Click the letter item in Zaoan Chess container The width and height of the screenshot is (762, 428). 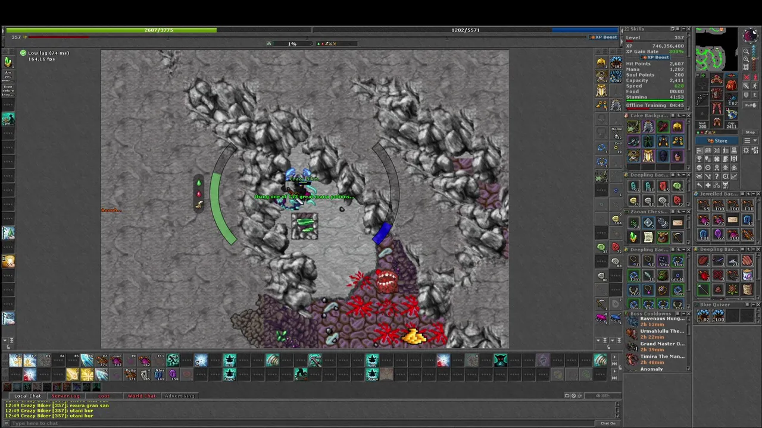[x=677, y=222]
